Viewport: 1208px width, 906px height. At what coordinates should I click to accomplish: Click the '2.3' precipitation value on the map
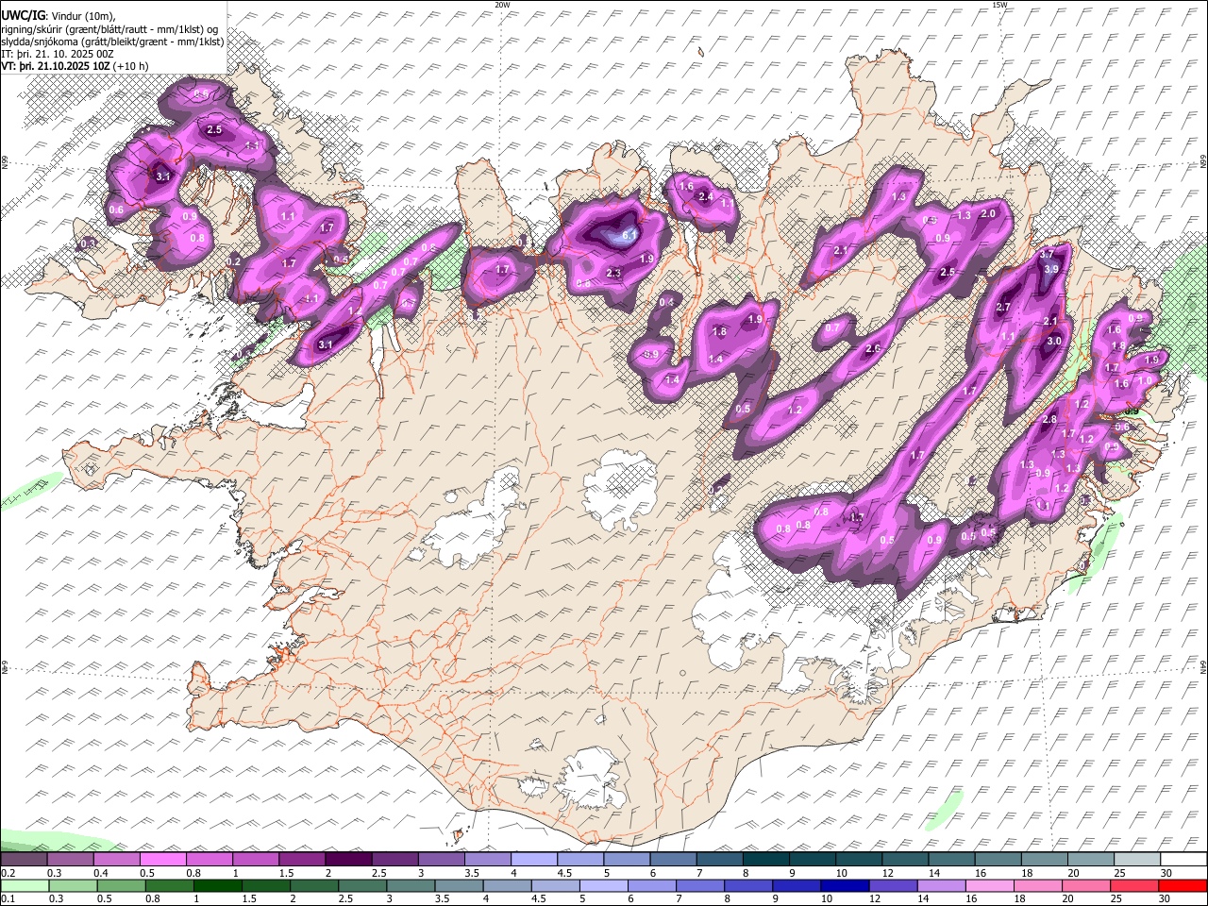point(613,274)
